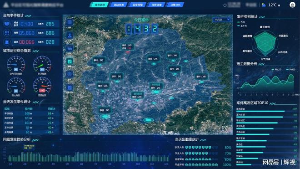Click the 区域 column header
This screenshot has width=300, height=169.
[x=7, y=109]
